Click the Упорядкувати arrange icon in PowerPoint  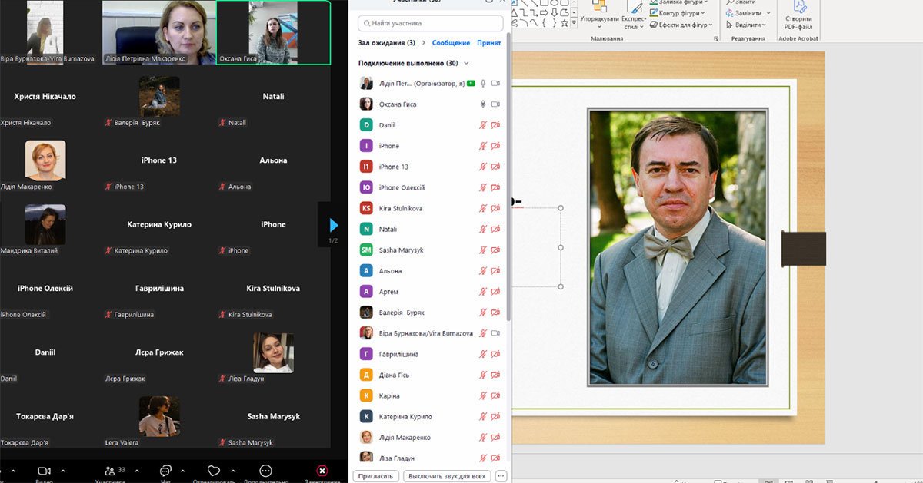[x=600, y=6]
